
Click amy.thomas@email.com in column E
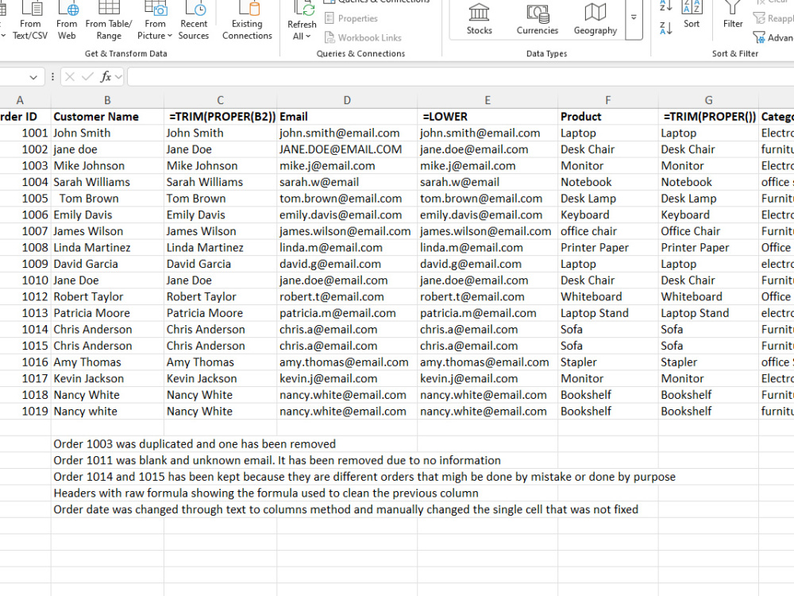[x=488, y=362]
